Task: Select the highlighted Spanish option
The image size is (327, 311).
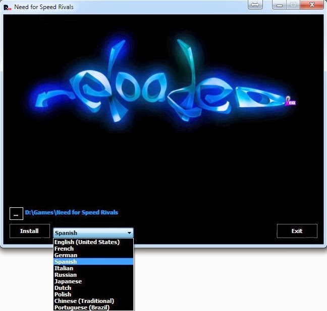Action: coord(93,262)
